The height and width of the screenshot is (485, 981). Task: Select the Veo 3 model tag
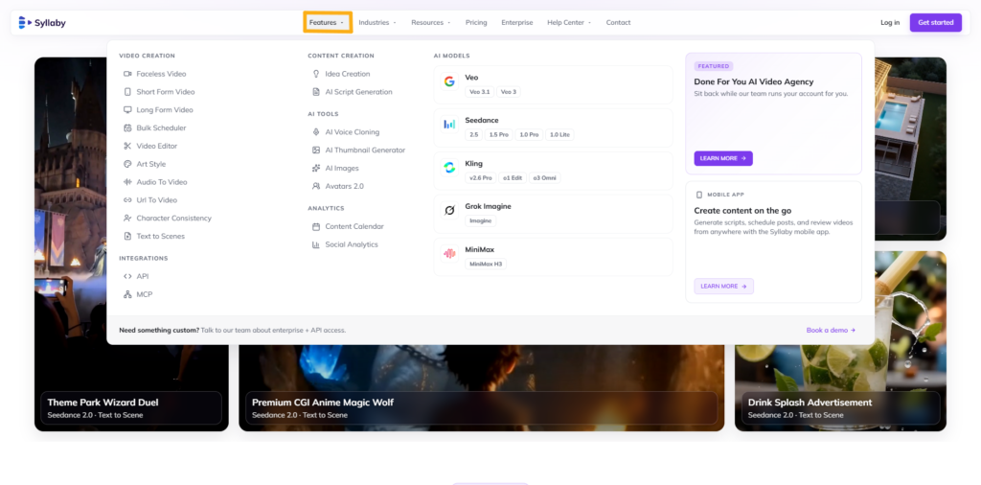tap(508, 92)
